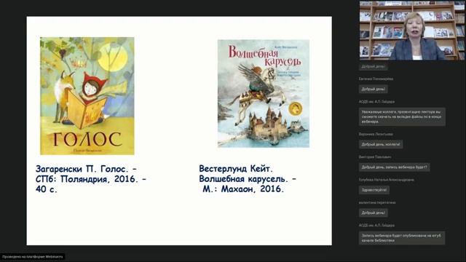Click the Волшебная карусель book cover

(264, 93)
